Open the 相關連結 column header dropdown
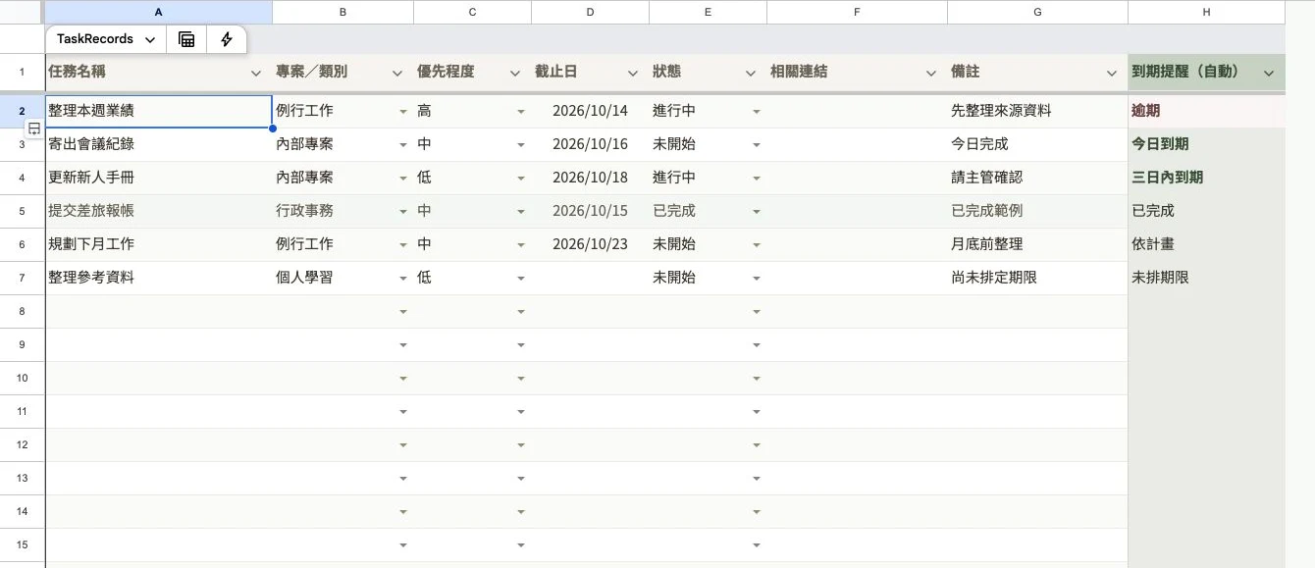The image size is (1315, 568). click(x=931, y=73)
